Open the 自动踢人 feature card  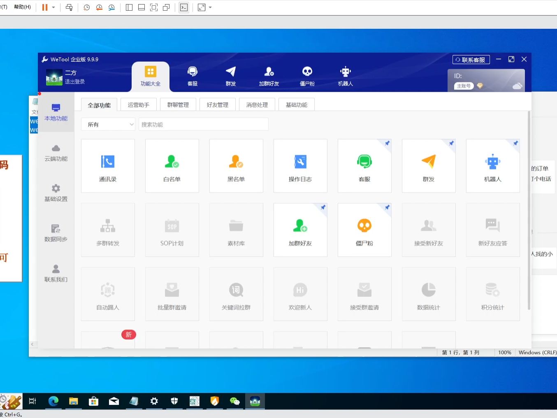click(x=108, y=294)
